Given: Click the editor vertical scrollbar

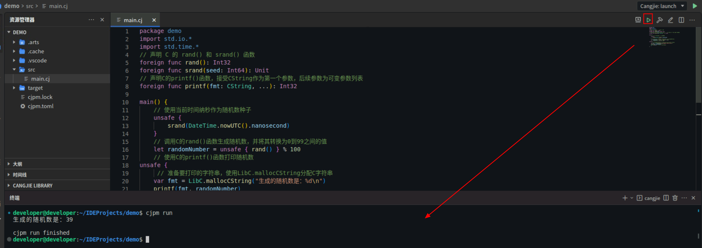Looking at the screenshot, I should point(699,65).
